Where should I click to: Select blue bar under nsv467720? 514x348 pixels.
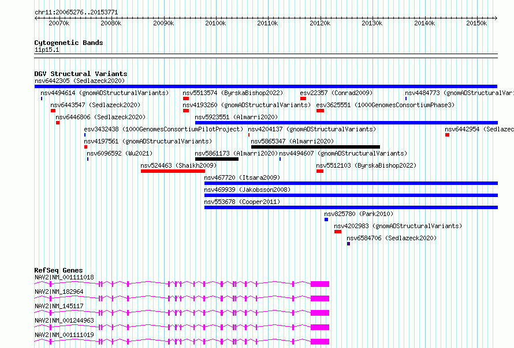pos(351,183)
